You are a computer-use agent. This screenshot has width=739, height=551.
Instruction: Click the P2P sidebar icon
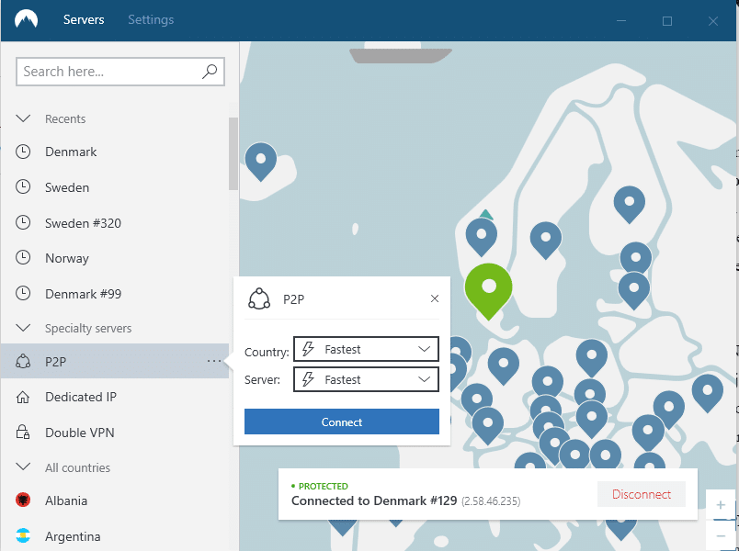pos(23,361)
